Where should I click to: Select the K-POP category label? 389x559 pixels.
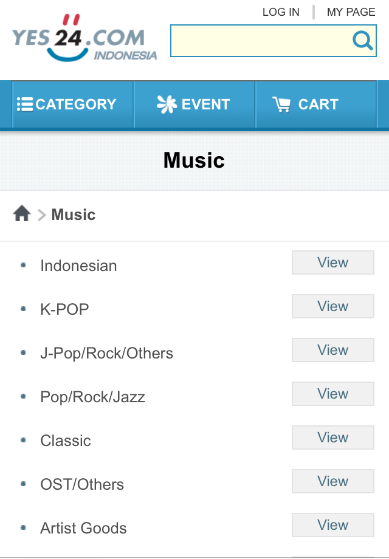(64, 309)
